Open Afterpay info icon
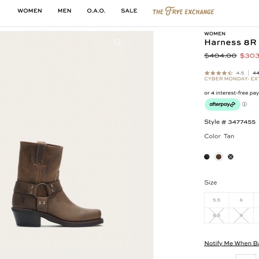Screen dimensions: 259x259 click(x=244, y=104)
